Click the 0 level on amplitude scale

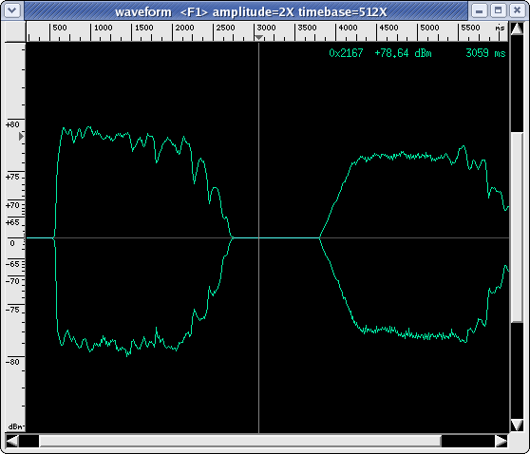(x=12, y=243)
